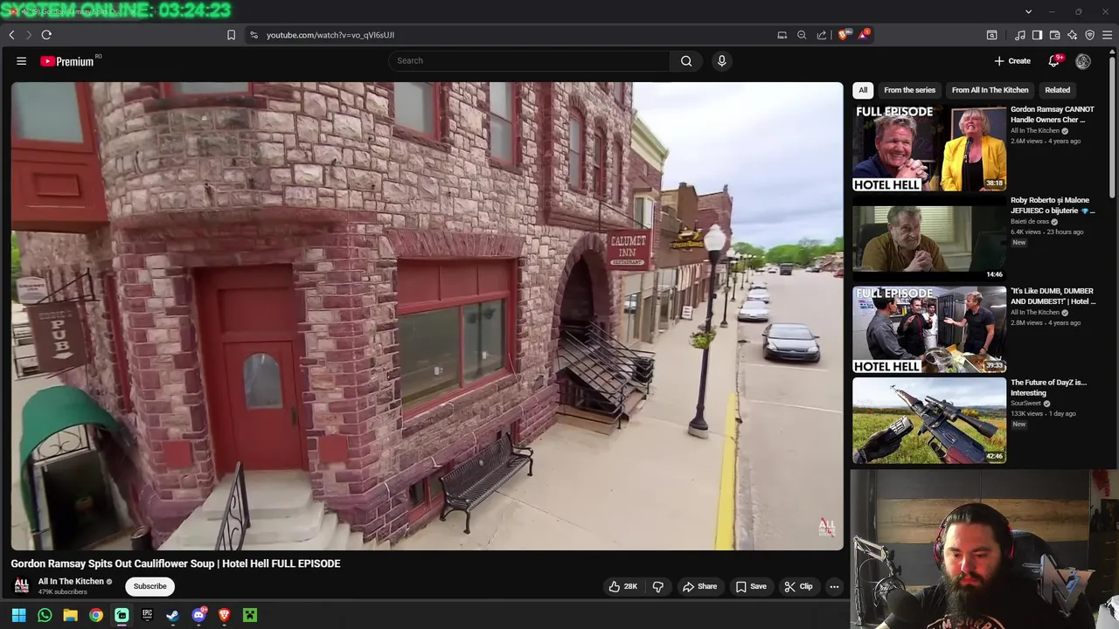Like the video with thumbs up

(x=623, y=586)
